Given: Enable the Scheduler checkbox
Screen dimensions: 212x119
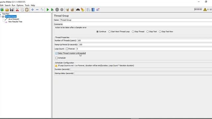Looking at the screenshot, I should 57,58.
